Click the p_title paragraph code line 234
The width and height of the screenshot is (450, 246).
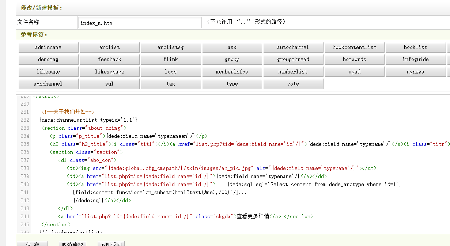point(129,136)
